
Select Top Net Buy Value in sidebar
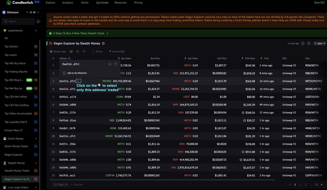point(15,63)
